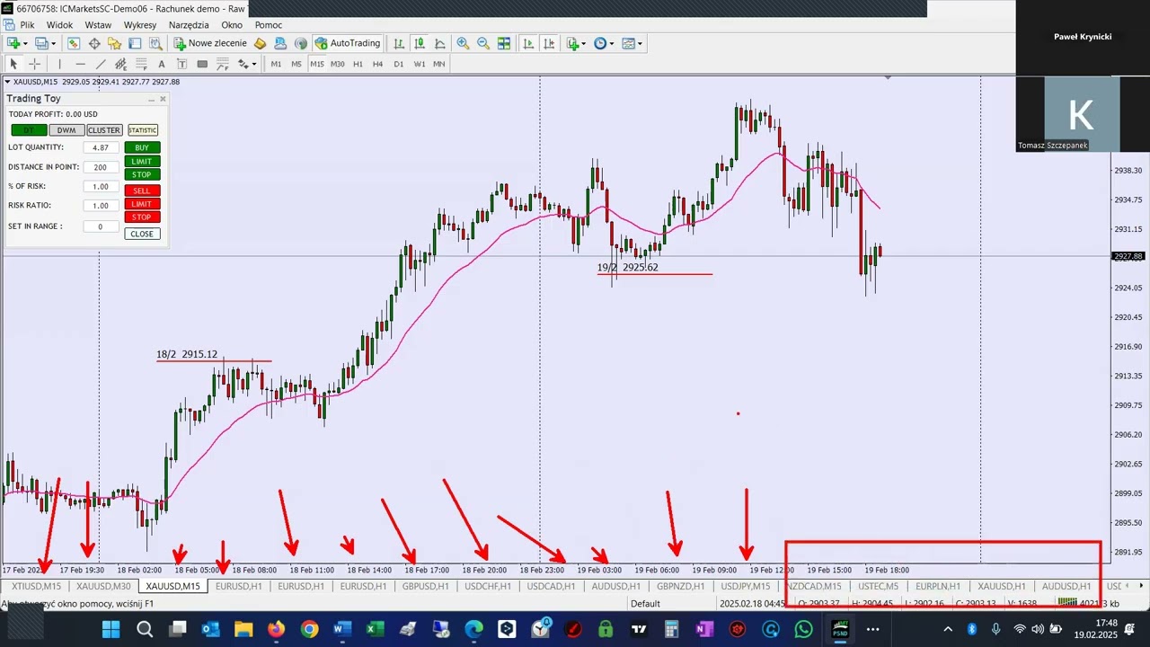
Task: Toggle chart auto scroll
Action: coord(528,43)
